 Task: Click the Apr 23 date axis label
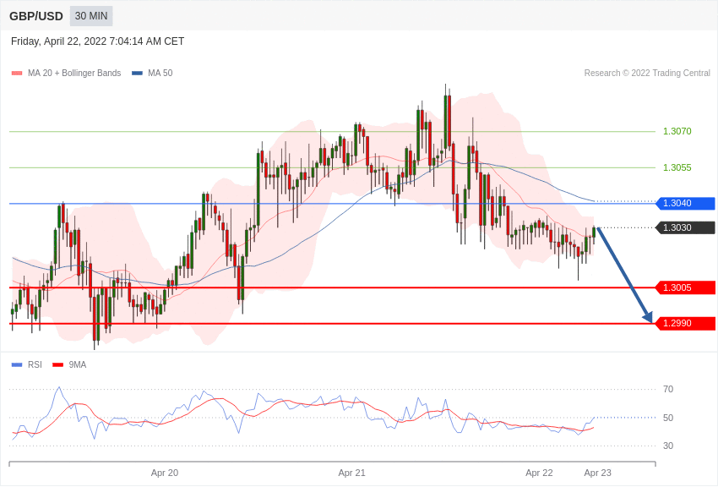point(597,473)
